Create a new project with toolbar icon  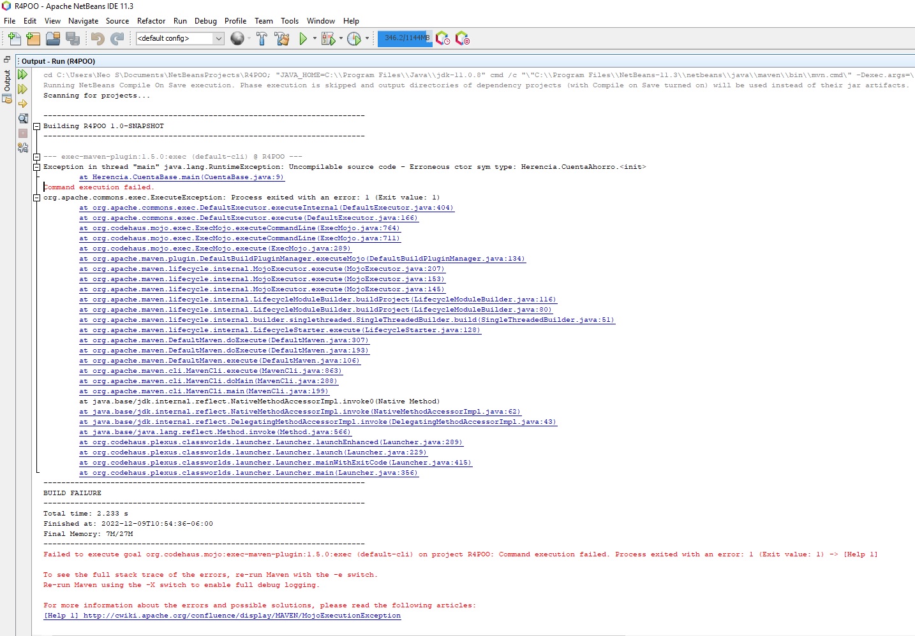[x=33, y=39]
